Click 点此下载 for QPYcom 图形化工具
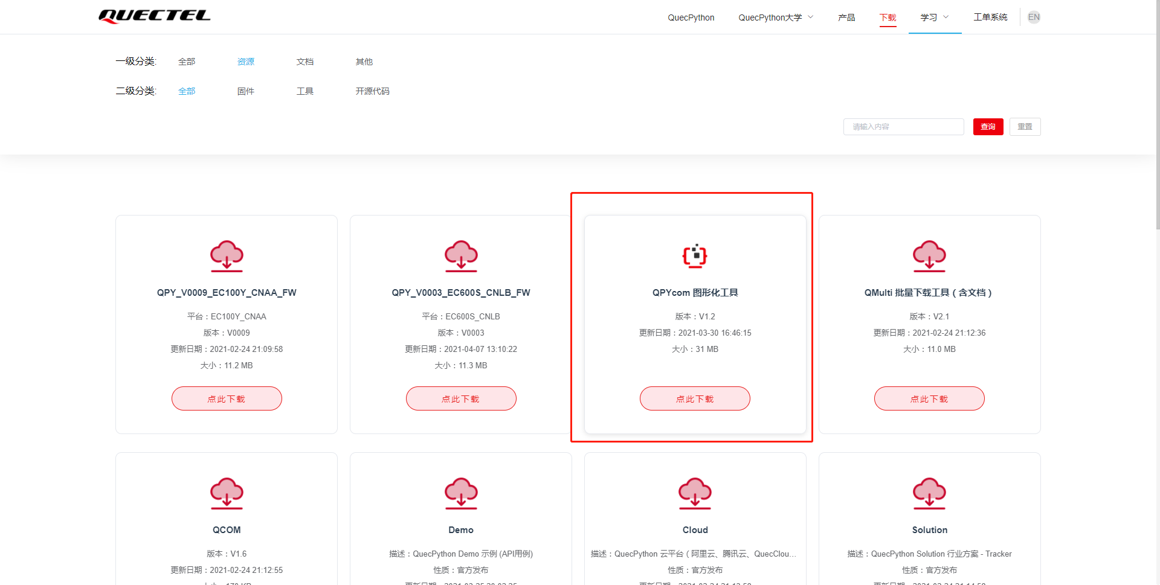Viewport: 1160px width, 585px height. coord(695,398)
